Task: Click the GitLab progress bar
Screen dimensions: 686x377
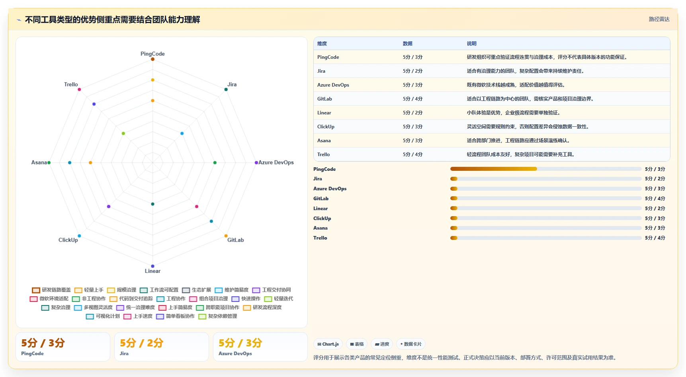Action: point(546,198)
